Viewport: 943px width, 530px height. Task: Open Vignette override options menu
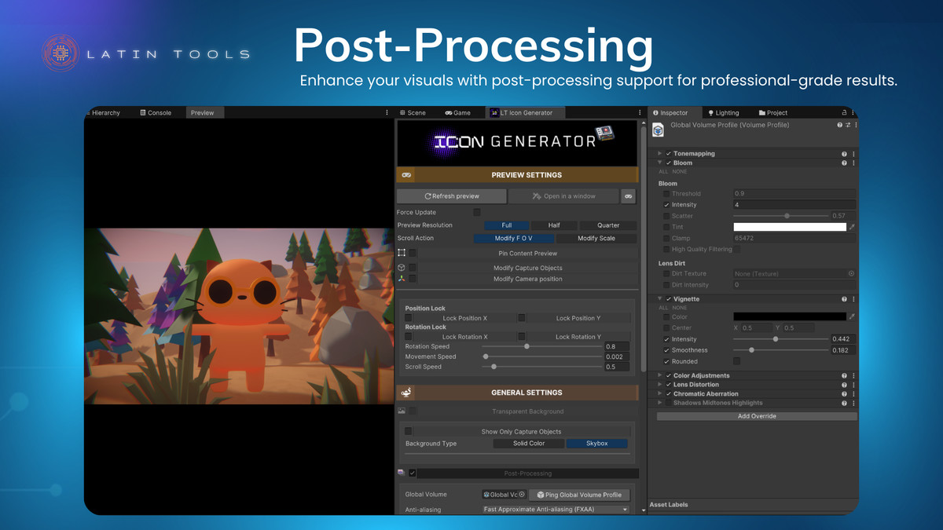click(853, 299)
